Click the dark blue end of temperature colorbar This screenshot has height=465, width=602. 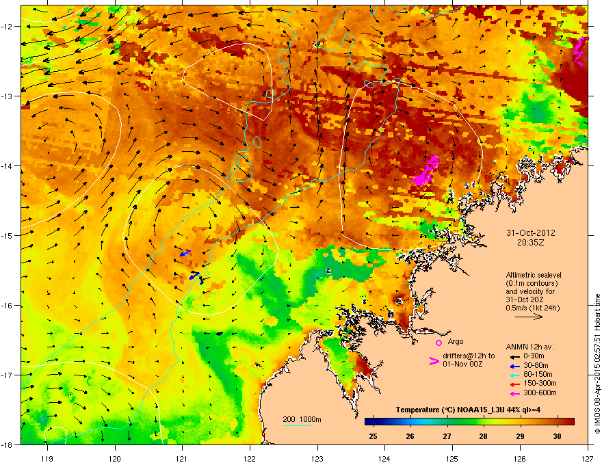coord(371,422)
